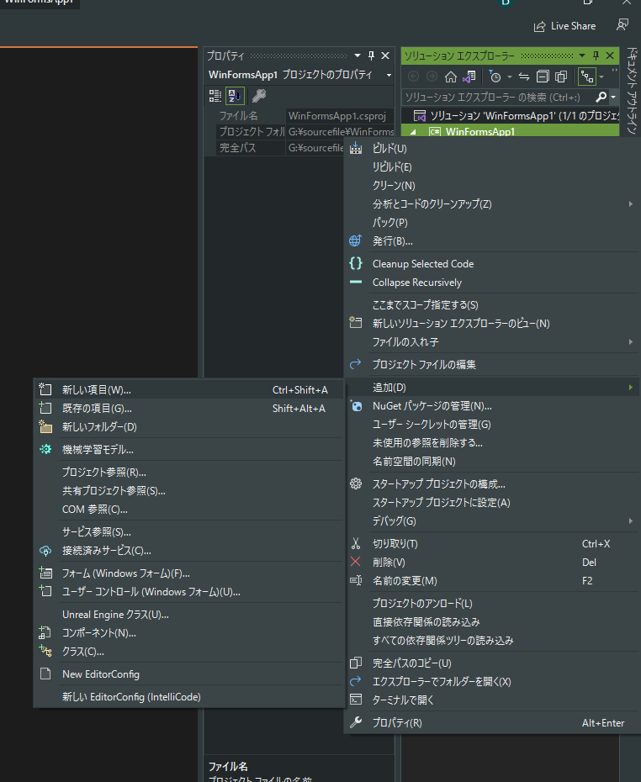Screen dimensions: 641x782
Task: Click the WinFormsApp1.csproj file name value
Action: click(340, 116)
